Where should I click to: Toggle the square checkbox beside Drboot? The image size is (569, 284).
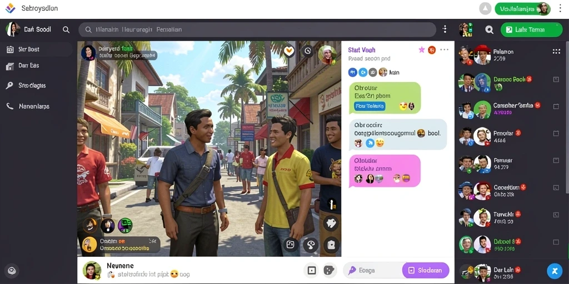(556, 242)
